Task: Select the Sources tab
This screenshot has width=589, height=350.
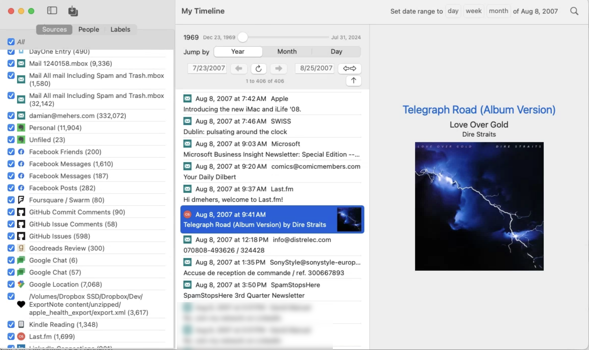Action: (x=54, y=29)
